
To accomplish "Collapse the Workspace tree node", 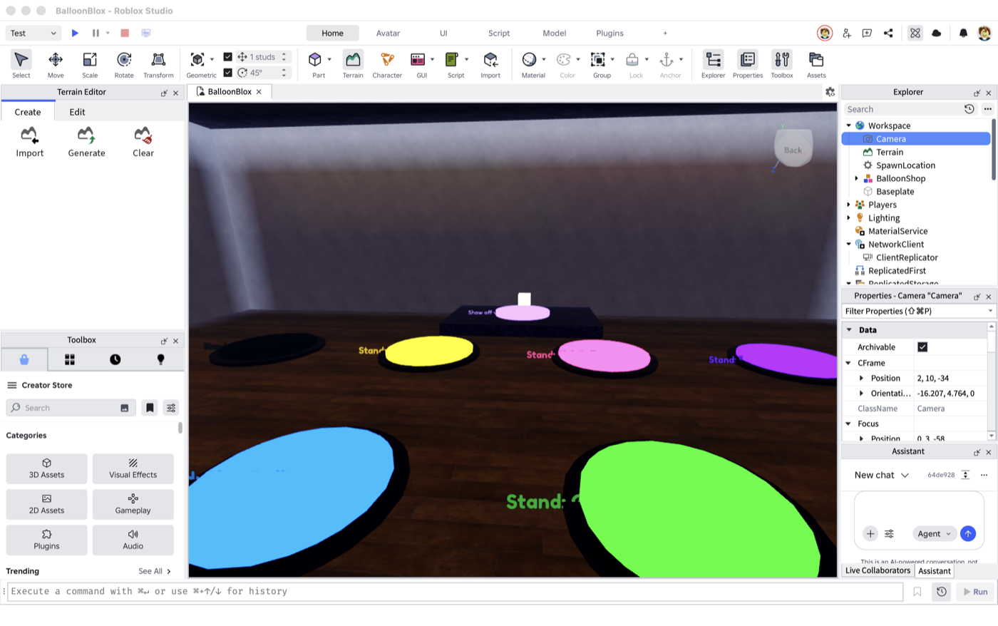I will 849,125.
